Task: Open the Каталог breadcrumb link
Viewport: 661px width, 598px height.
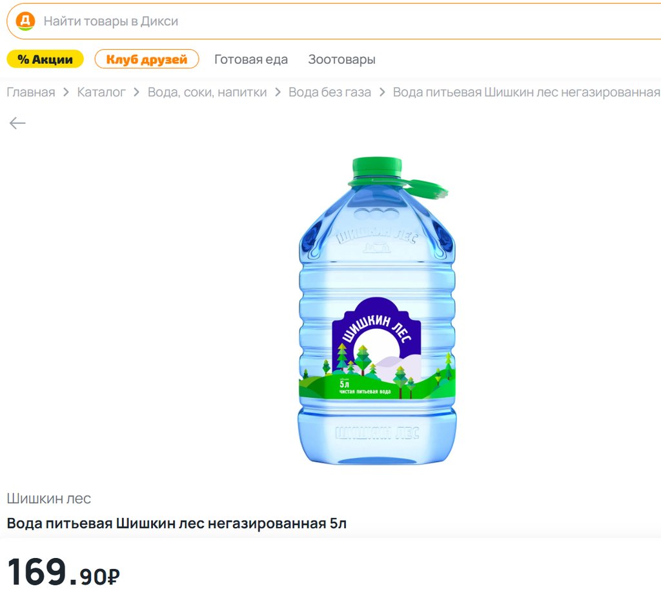Action: [101, 92]
